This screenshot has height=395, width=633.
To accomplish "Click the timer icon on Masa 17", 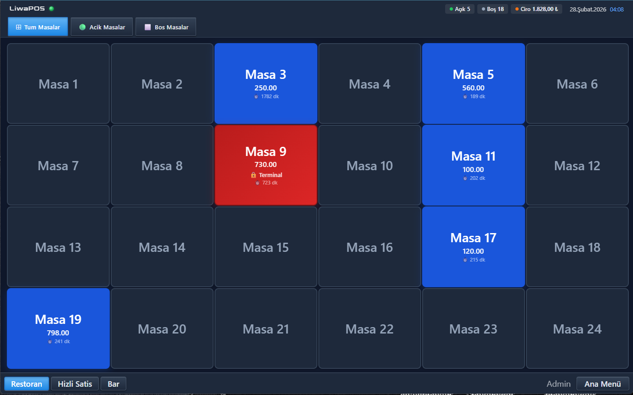I will coord(465,260).
